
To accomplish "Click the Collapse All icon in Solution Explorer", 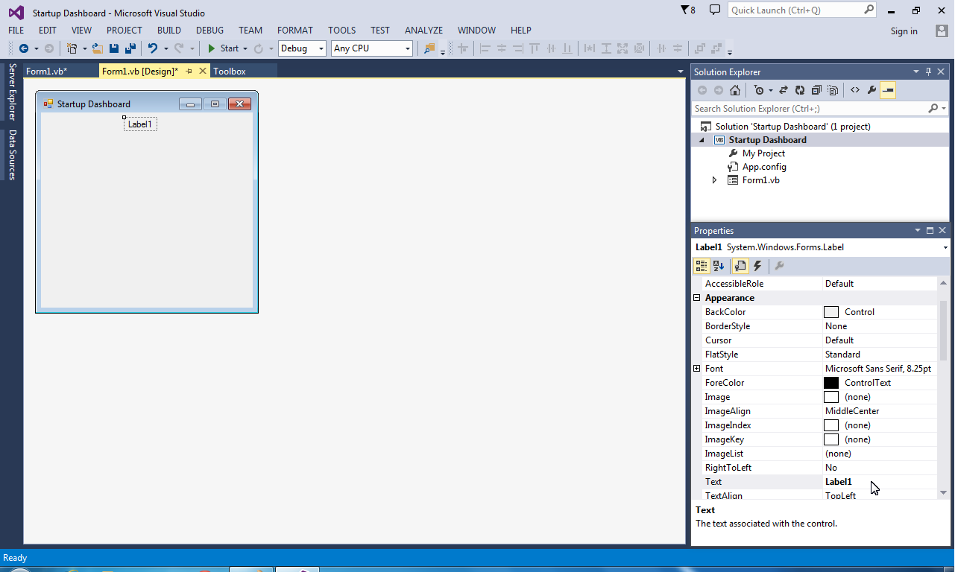I will 816,90.
